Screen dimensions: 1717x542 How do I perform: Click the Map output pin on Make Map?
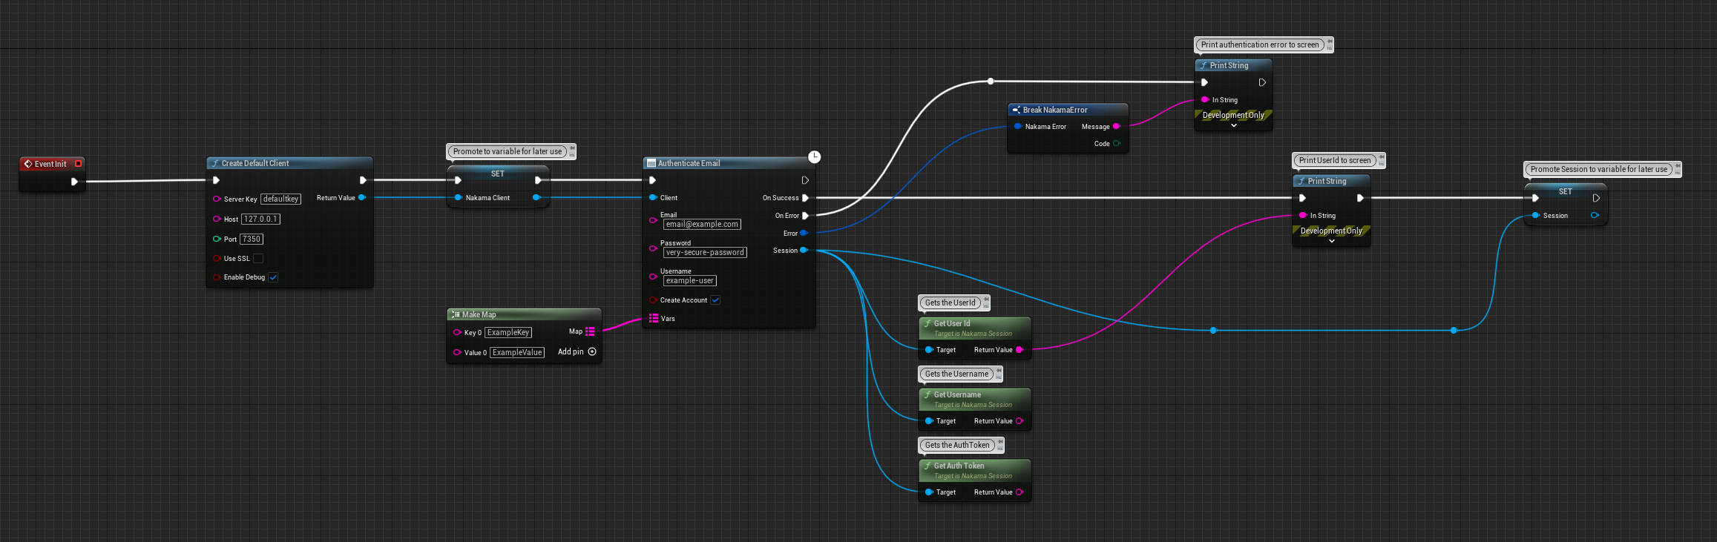click(590, 331)
